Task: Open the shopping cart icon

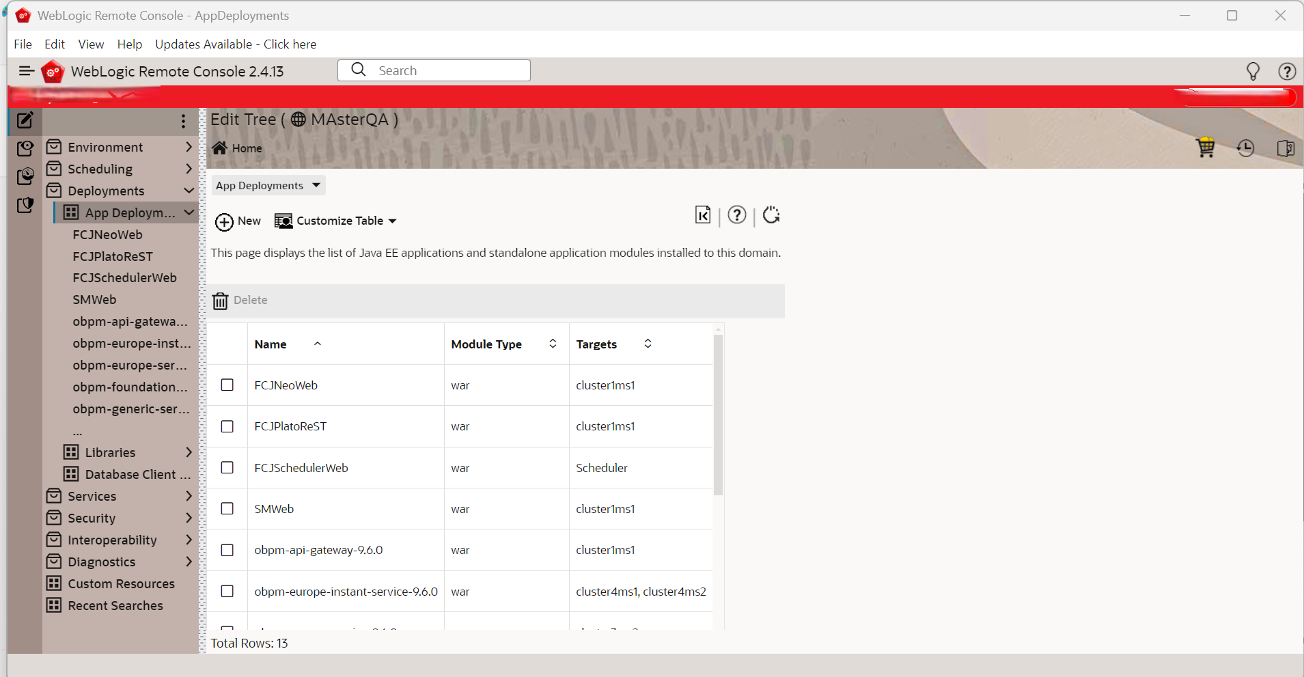Action: 1206,148
